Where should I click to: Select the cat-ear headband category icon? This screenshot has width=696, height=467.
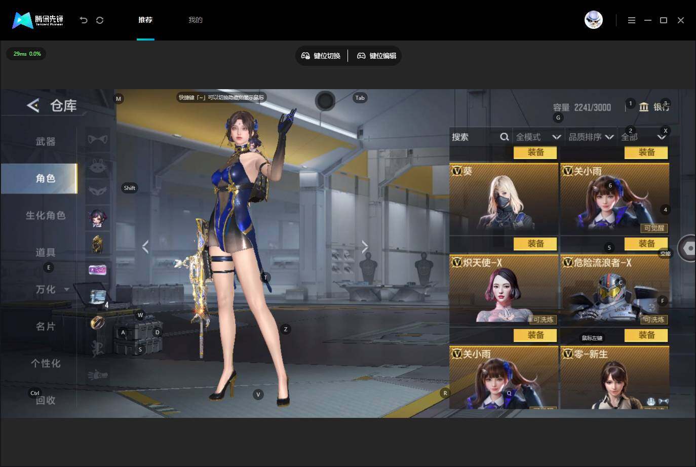pos(98,139)
